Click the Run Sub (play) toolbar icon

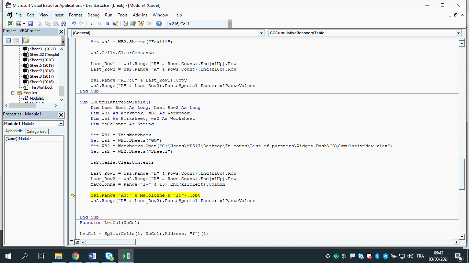pos(91,24)
